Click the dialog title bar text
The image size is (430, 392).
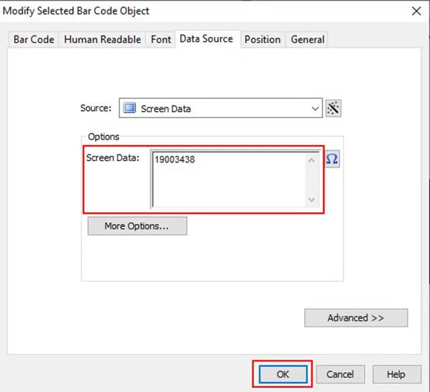(77, 11)
